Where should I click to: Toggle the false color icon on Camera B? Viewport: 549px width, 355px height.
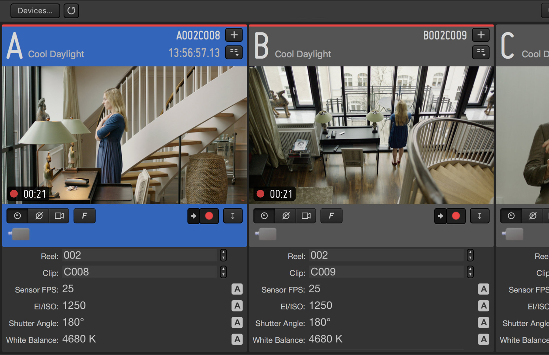coord(331,216)
